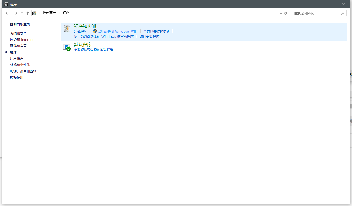The width and height of the screenshot is (352, 206).
Task: Open 运行为以前版本的 Windows 编写的程序 link
Action: [104, 37]
